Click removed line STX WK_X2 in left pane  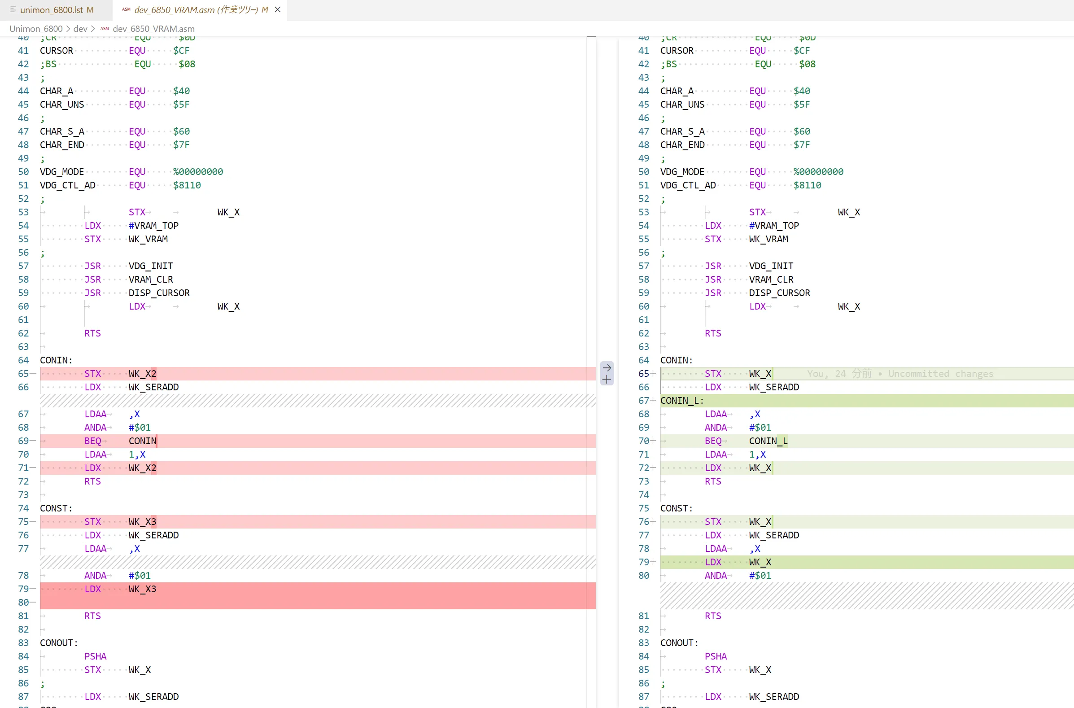tap(318, 374)
